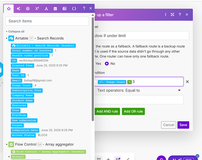Collapse the Flow Control Array aggregator group

coord(7,144)
